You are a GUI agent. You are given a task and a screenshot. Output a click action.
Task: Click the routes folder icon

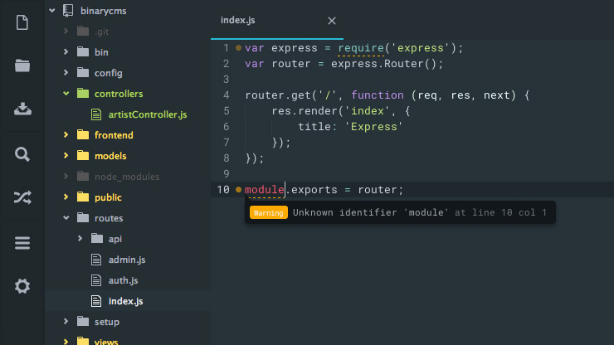[83, 218]
